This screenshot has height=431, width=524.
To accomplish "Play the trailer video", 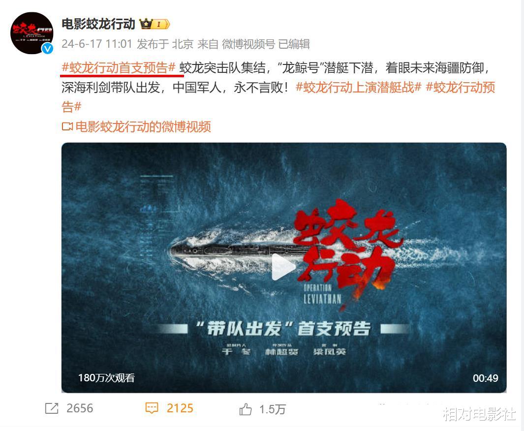I will point(284,267).
